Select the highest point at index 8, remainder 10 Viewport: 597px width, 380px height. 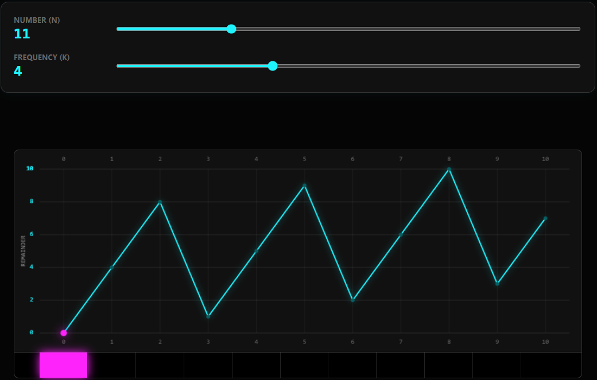[x=449, y=169]
